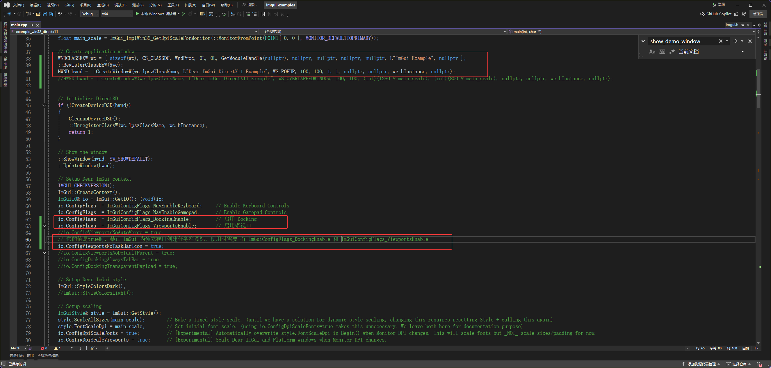
Task: Open the 编辑(E) menu
Action: tap(35, 5)
